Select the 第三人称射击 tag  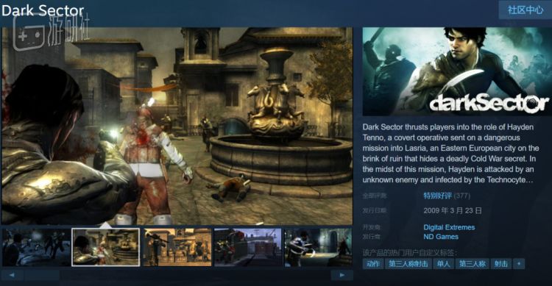point(408,263)
